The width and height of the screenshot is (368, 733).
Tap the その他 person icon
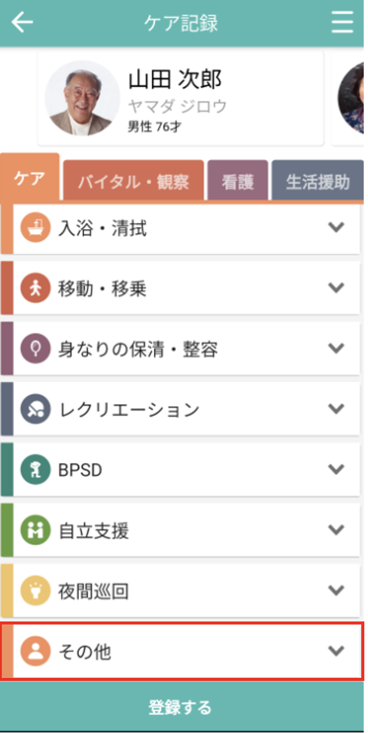coord(34,651)
